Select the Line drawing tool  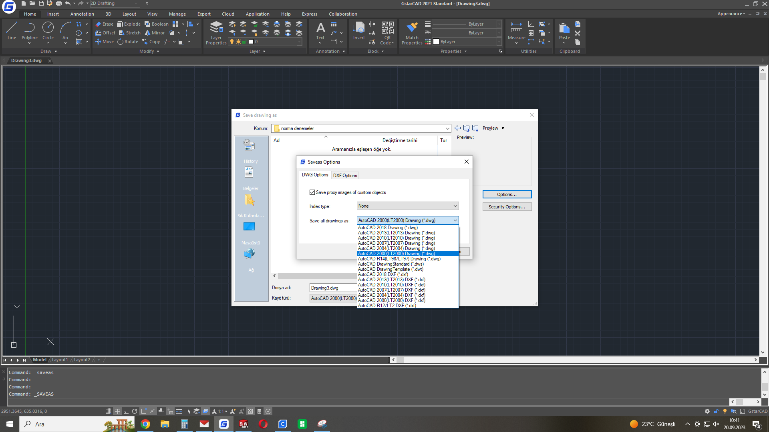point(12,31)
